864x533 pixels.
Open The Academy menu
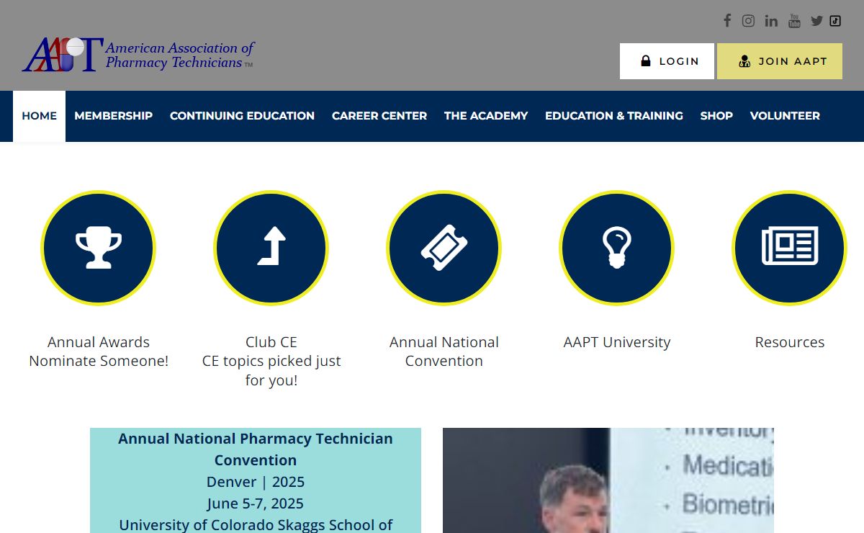coord(486,116)
